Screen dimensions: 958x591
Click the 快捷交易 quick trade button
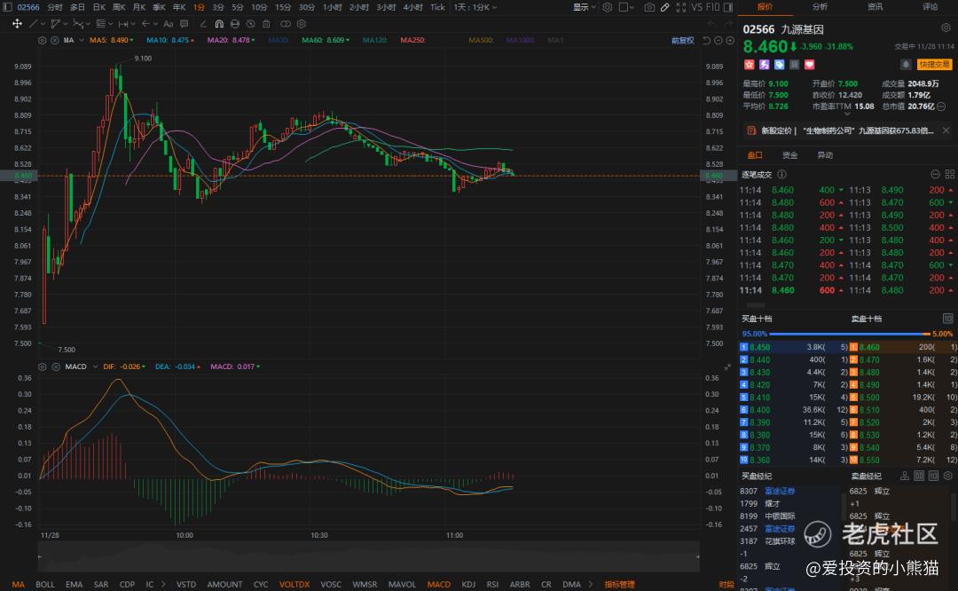pyautogui.click(x=933, y=64)
